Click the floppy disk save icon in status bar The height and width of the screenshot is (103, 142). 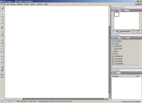[x=11, y=101]
